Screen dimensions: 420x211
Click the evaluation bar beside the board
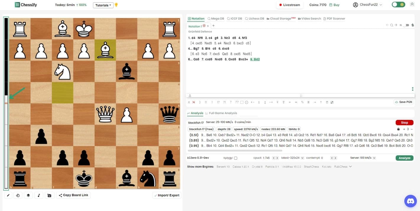coord(6,103)
